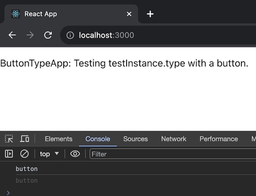Focus the console Filter input field
This screenshot has width=256, height=196.
coord(173,154)
